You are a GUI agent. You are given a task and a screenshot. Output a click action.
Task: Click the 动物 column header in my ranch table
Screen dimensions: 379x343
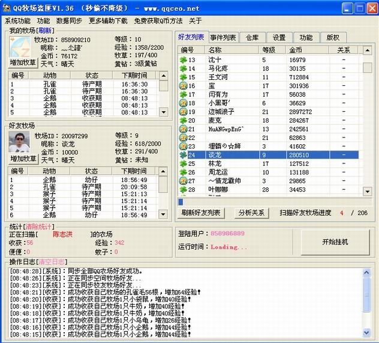click(x=50, y=76)
